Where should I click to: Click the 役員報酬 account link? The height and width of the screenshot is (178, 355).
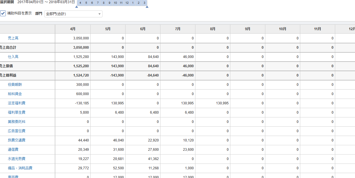tap(15, 85)
